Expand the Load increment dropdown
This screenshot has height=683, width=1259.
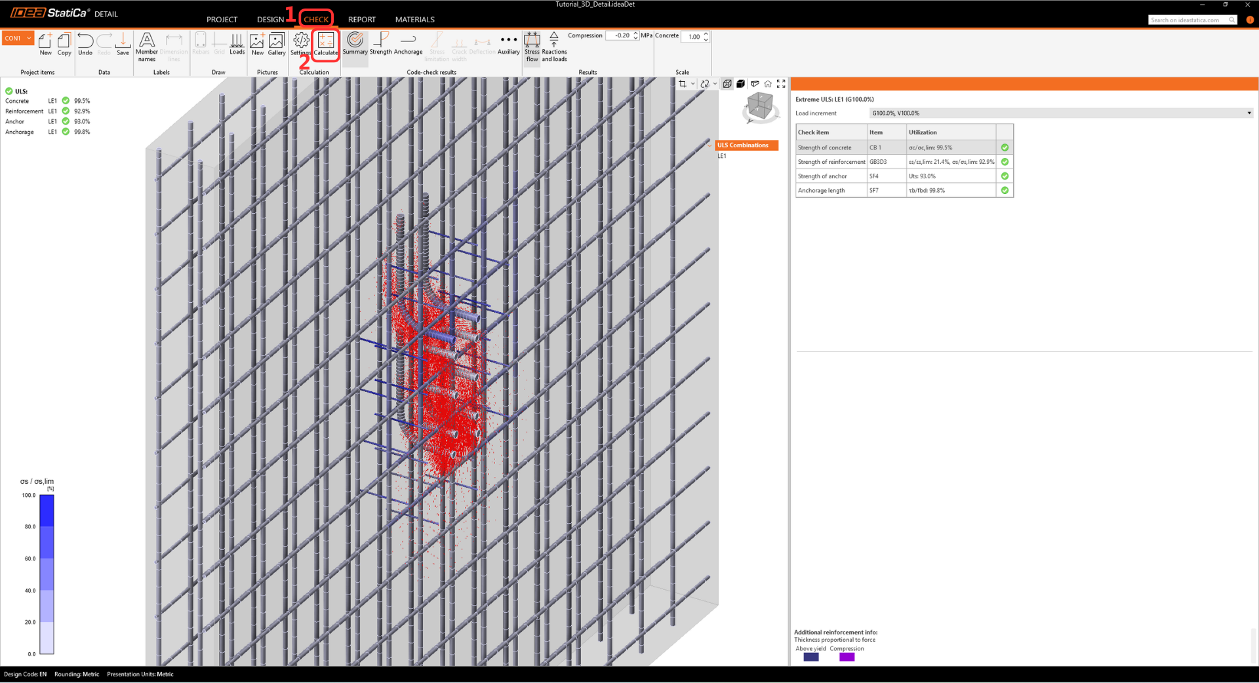point(1249,113)
